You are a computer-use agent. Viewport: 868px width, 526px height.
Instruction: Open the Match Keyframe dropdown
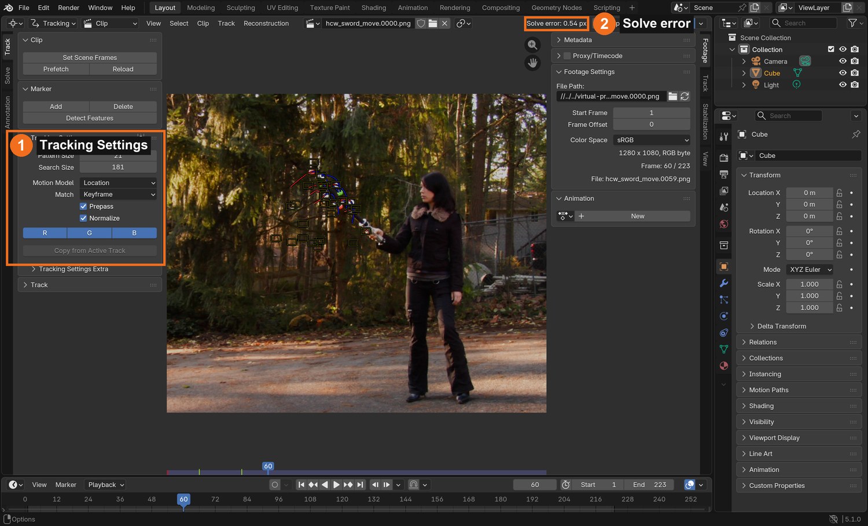click(118, 194)
